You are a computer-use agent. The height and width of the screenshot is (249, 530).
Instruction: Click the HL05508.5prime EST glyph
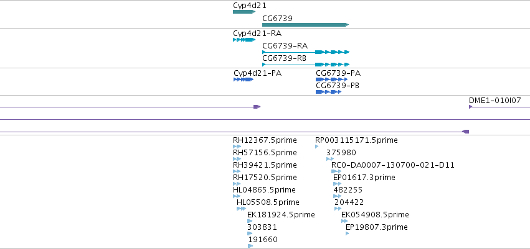(242, 209)
